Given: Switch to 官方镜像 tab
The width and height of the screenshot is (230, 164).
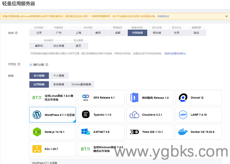Looking at the screenshot, I should coord(39,76).
